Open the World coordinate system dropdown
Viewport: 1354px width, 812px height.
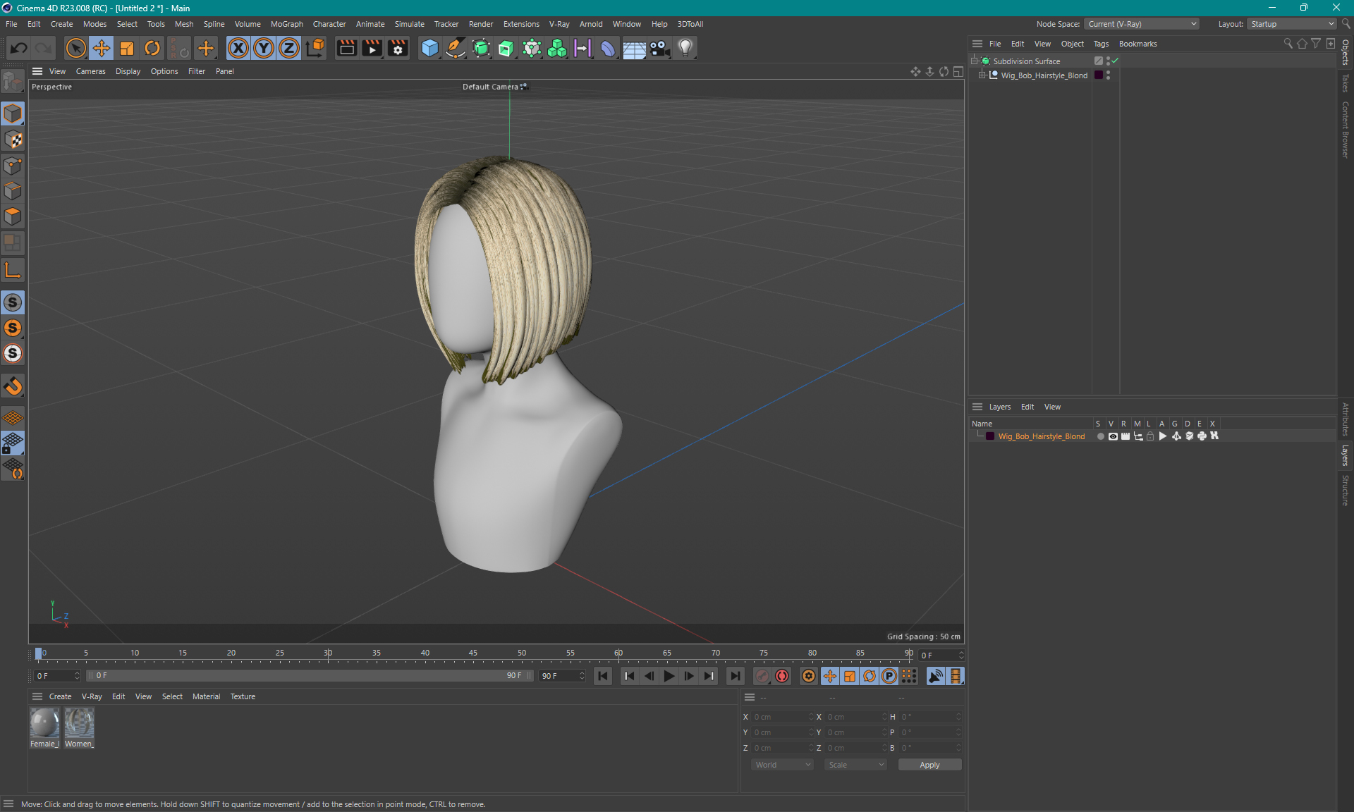point(781,765)
